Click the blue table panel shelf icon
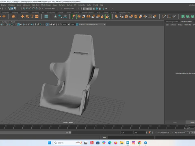 click(46, 17)
